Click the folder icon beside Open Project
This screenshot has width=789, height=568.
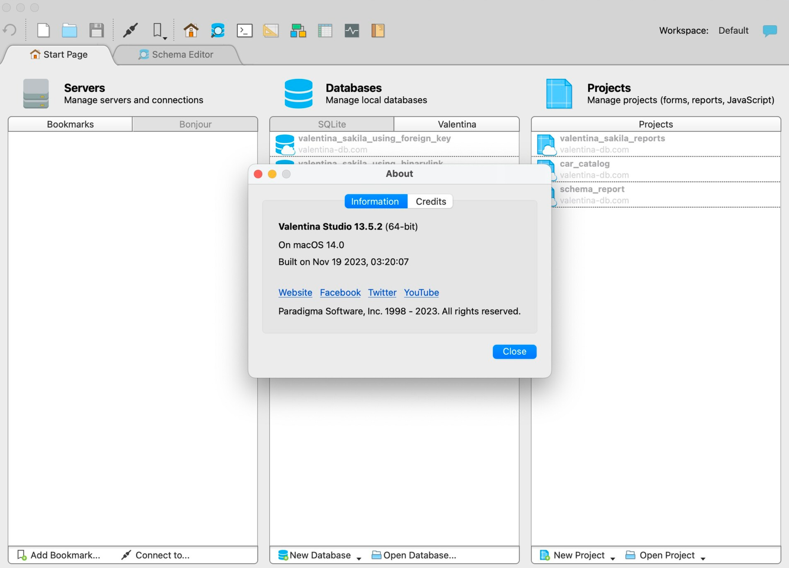tap(630, 555)
